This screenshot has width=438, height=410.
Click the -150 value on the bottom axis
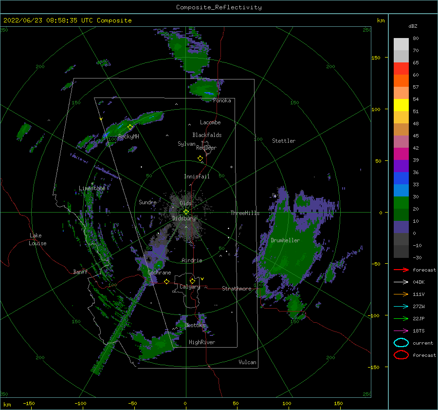click(x=29, y=403)
